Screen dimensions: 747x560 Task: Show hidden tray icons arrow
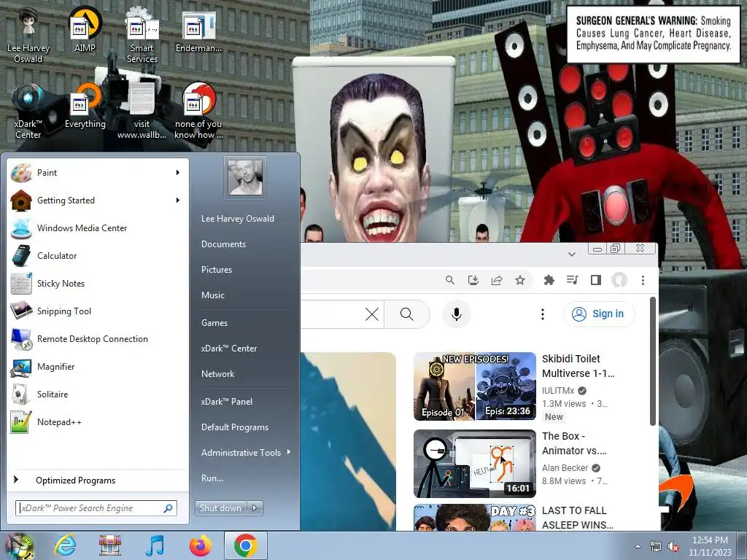pyautogui.click(x=638, y=547)
